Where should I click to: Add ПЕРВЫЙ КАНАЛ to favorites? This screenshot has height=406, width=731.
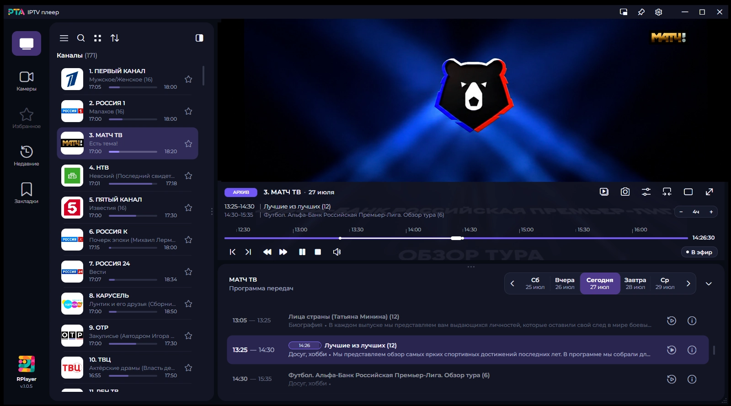pyautogui.click(x=188, y=79)
